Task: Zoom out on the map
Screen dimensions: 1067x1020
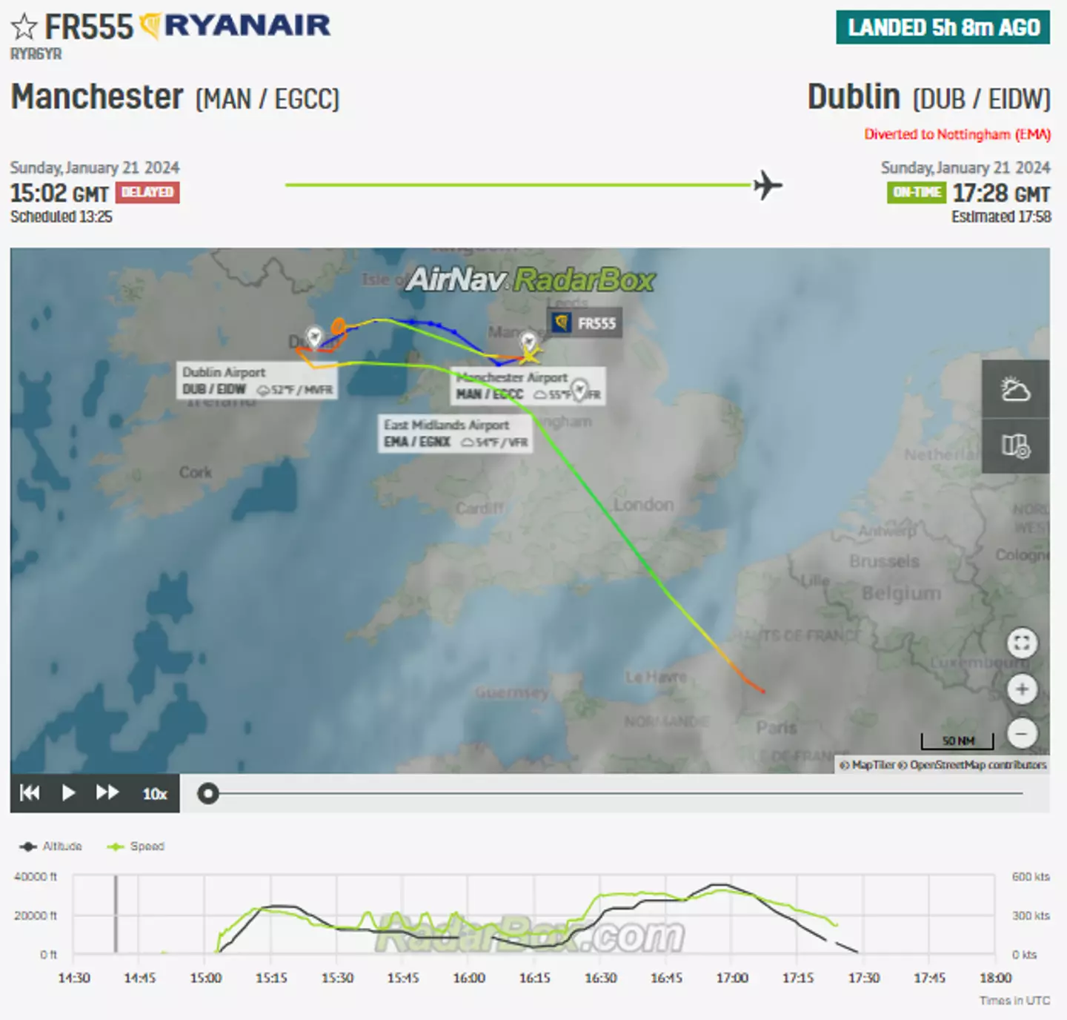Action: click(x=1022, y=734)
